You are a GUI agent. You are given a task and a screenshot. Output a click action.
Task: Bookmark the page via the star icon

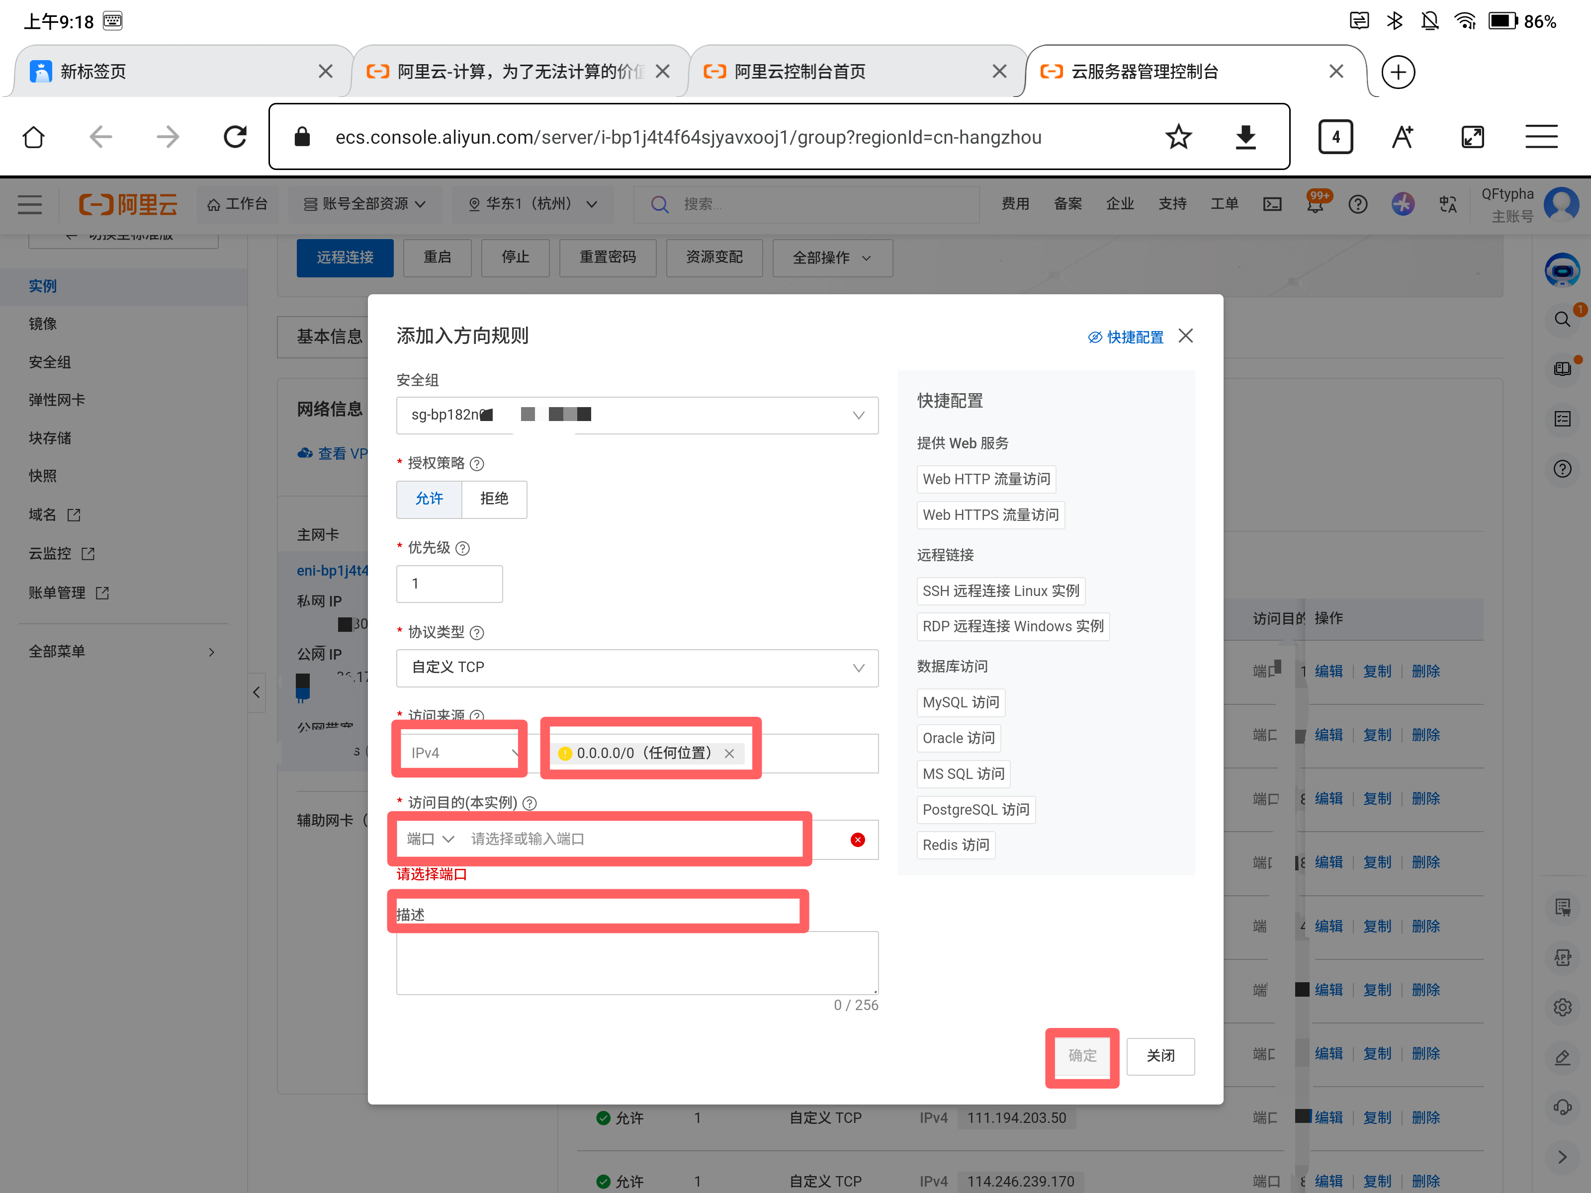1178,137
